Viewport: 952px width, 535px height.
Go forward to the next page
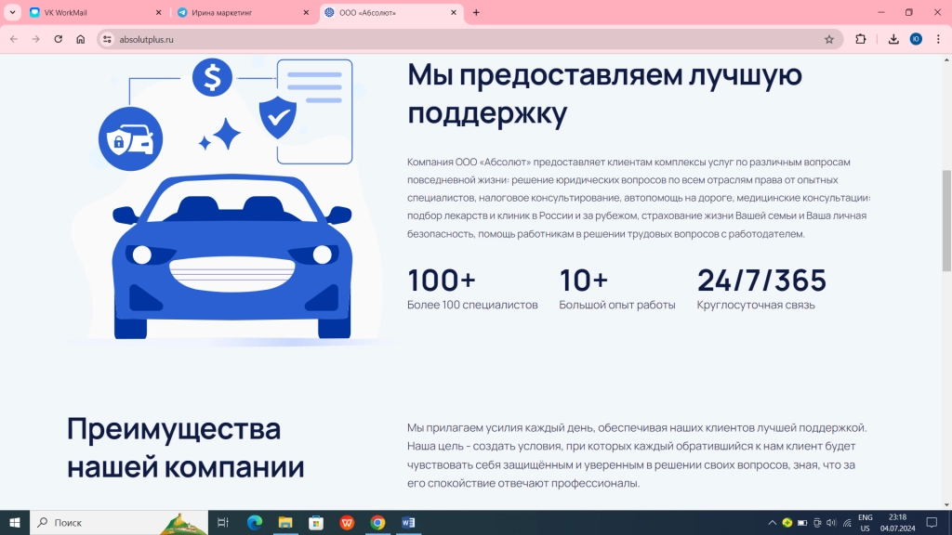click(x=36, y=39)
